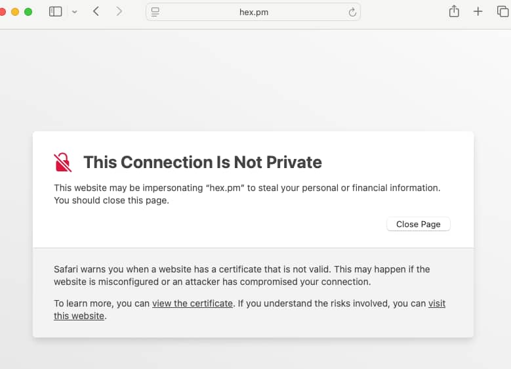Minimize the window with yellow button
Viewport: 511px width, 369px height.
[15, 12]
